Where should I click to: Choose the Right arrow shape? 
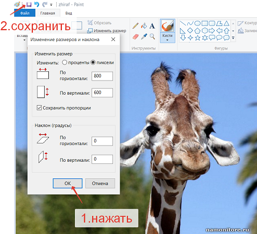212,31
